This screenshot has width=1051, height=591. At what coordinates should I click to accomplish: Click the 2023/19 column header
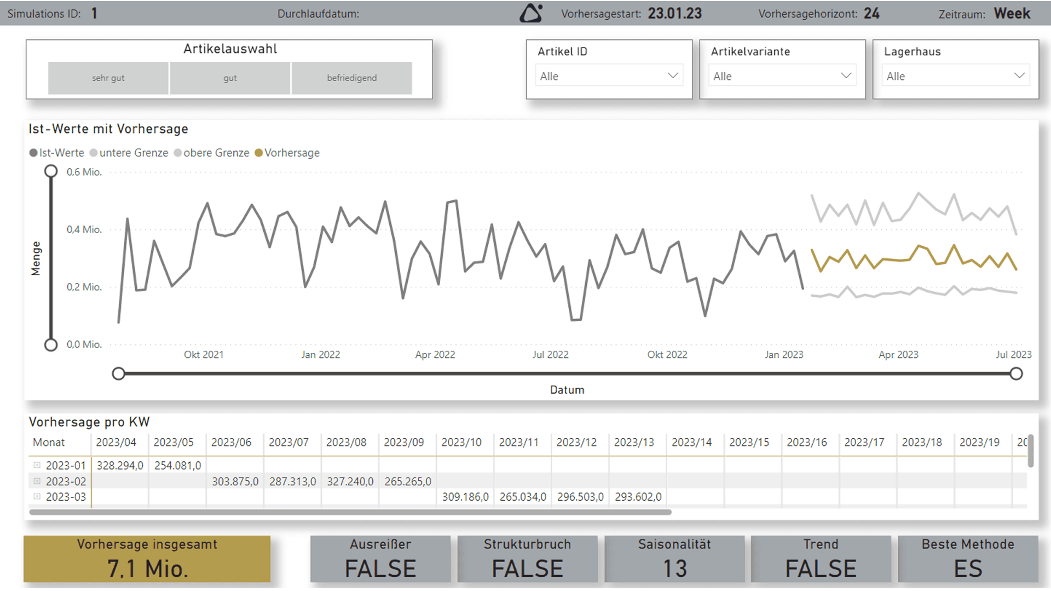(x=980, y=442)
